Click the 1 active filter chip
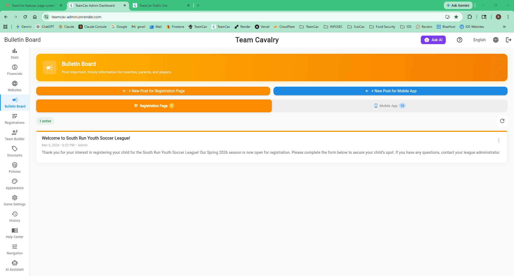Image resolution: width=514 pixels, height=276 pixels. [x=45, y=121]
